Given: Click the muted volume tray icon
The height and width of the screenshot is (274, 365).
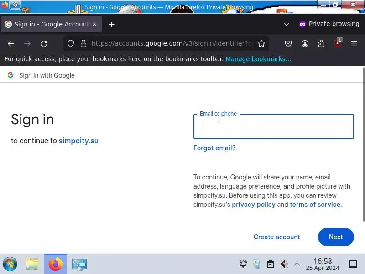Looking at the screenshot, I should 284,264.
